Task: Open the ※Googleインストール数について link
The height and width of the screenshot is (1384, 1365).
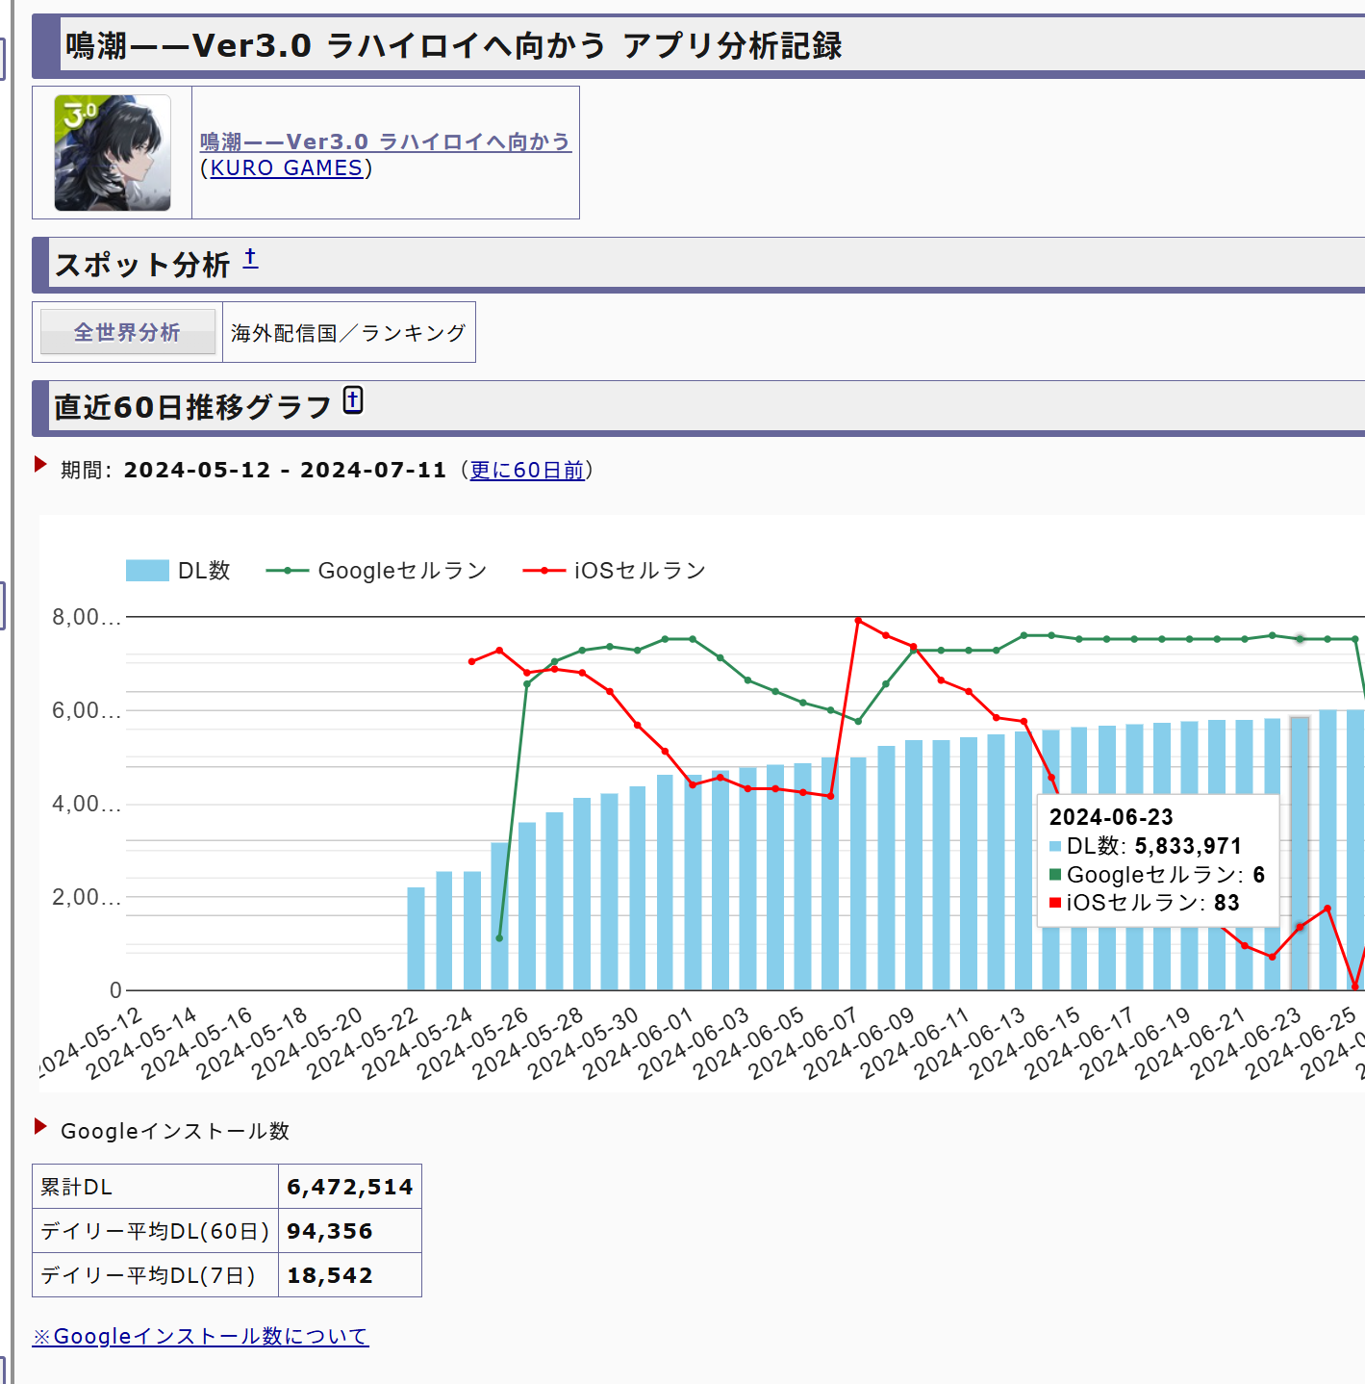Action: pos(200,1336)
